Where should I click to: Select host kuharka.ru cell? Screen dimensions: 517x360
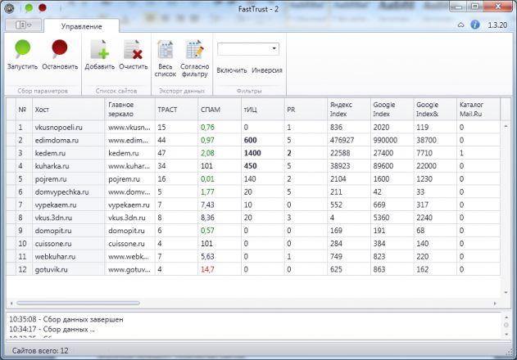[x=68, y=166]
